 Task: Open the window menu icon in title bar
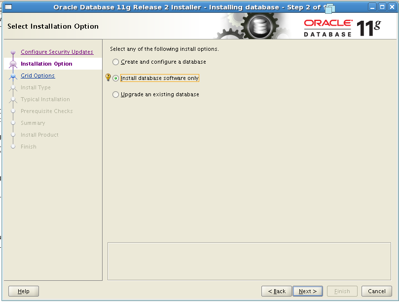8,7
